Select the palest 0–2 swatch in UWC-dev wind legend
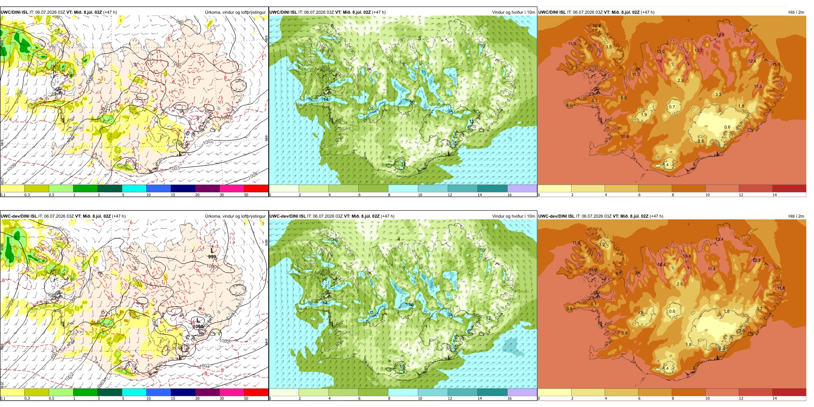The height and width of the screenshot is (407, 814). point(284,392)
